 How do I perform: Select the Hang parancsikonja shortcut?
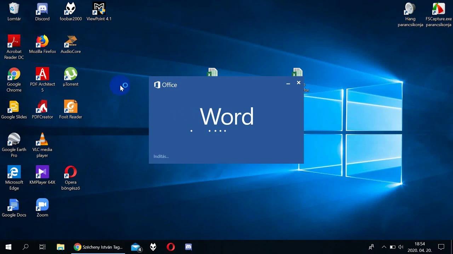[x=410, y=15]
